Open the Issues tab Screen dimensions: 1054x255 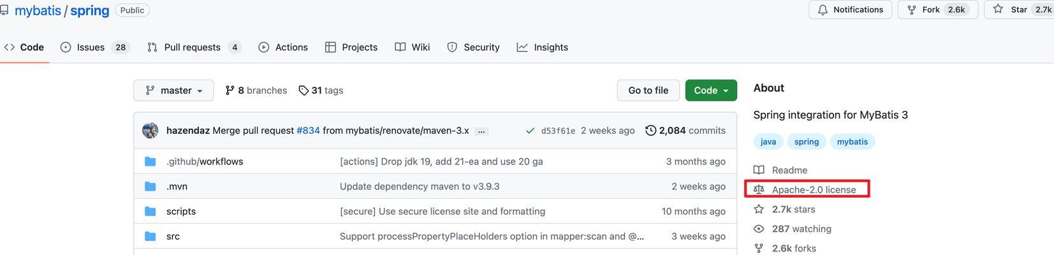tap(95, 47)
